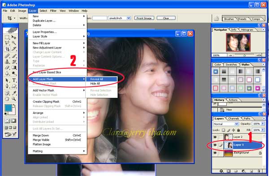This screenshot has width=269, height=176.
Task: Select the Eraser tool
Action: (x=7, y=67)
